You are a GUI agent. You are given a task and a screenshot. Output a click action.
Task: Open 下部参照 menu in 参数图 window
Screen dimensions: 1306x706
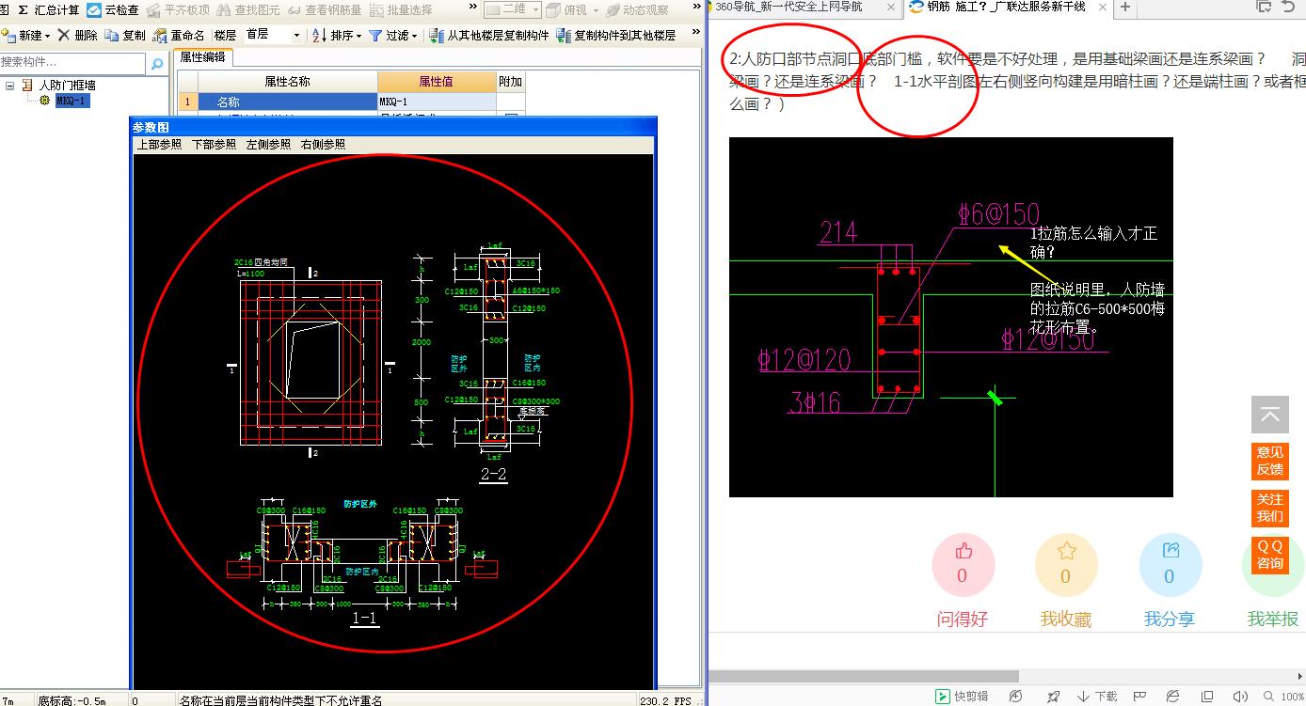pos(214,145)
